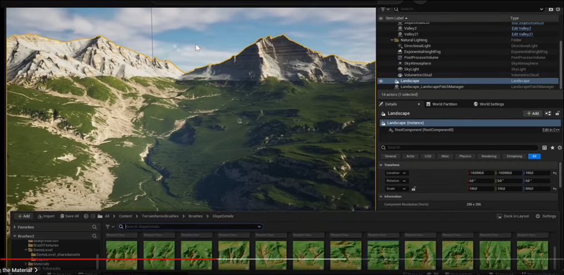Enable Physics property filter
The image size is (564, 275).
click(465, 156)
